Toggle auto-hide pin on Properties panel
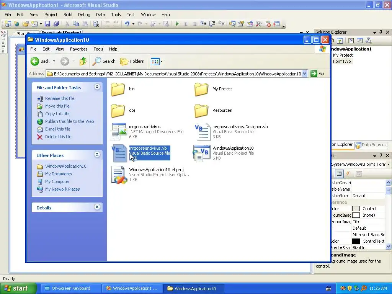The width and height of the screenshot is (392, 294). (x=381, y=155)
